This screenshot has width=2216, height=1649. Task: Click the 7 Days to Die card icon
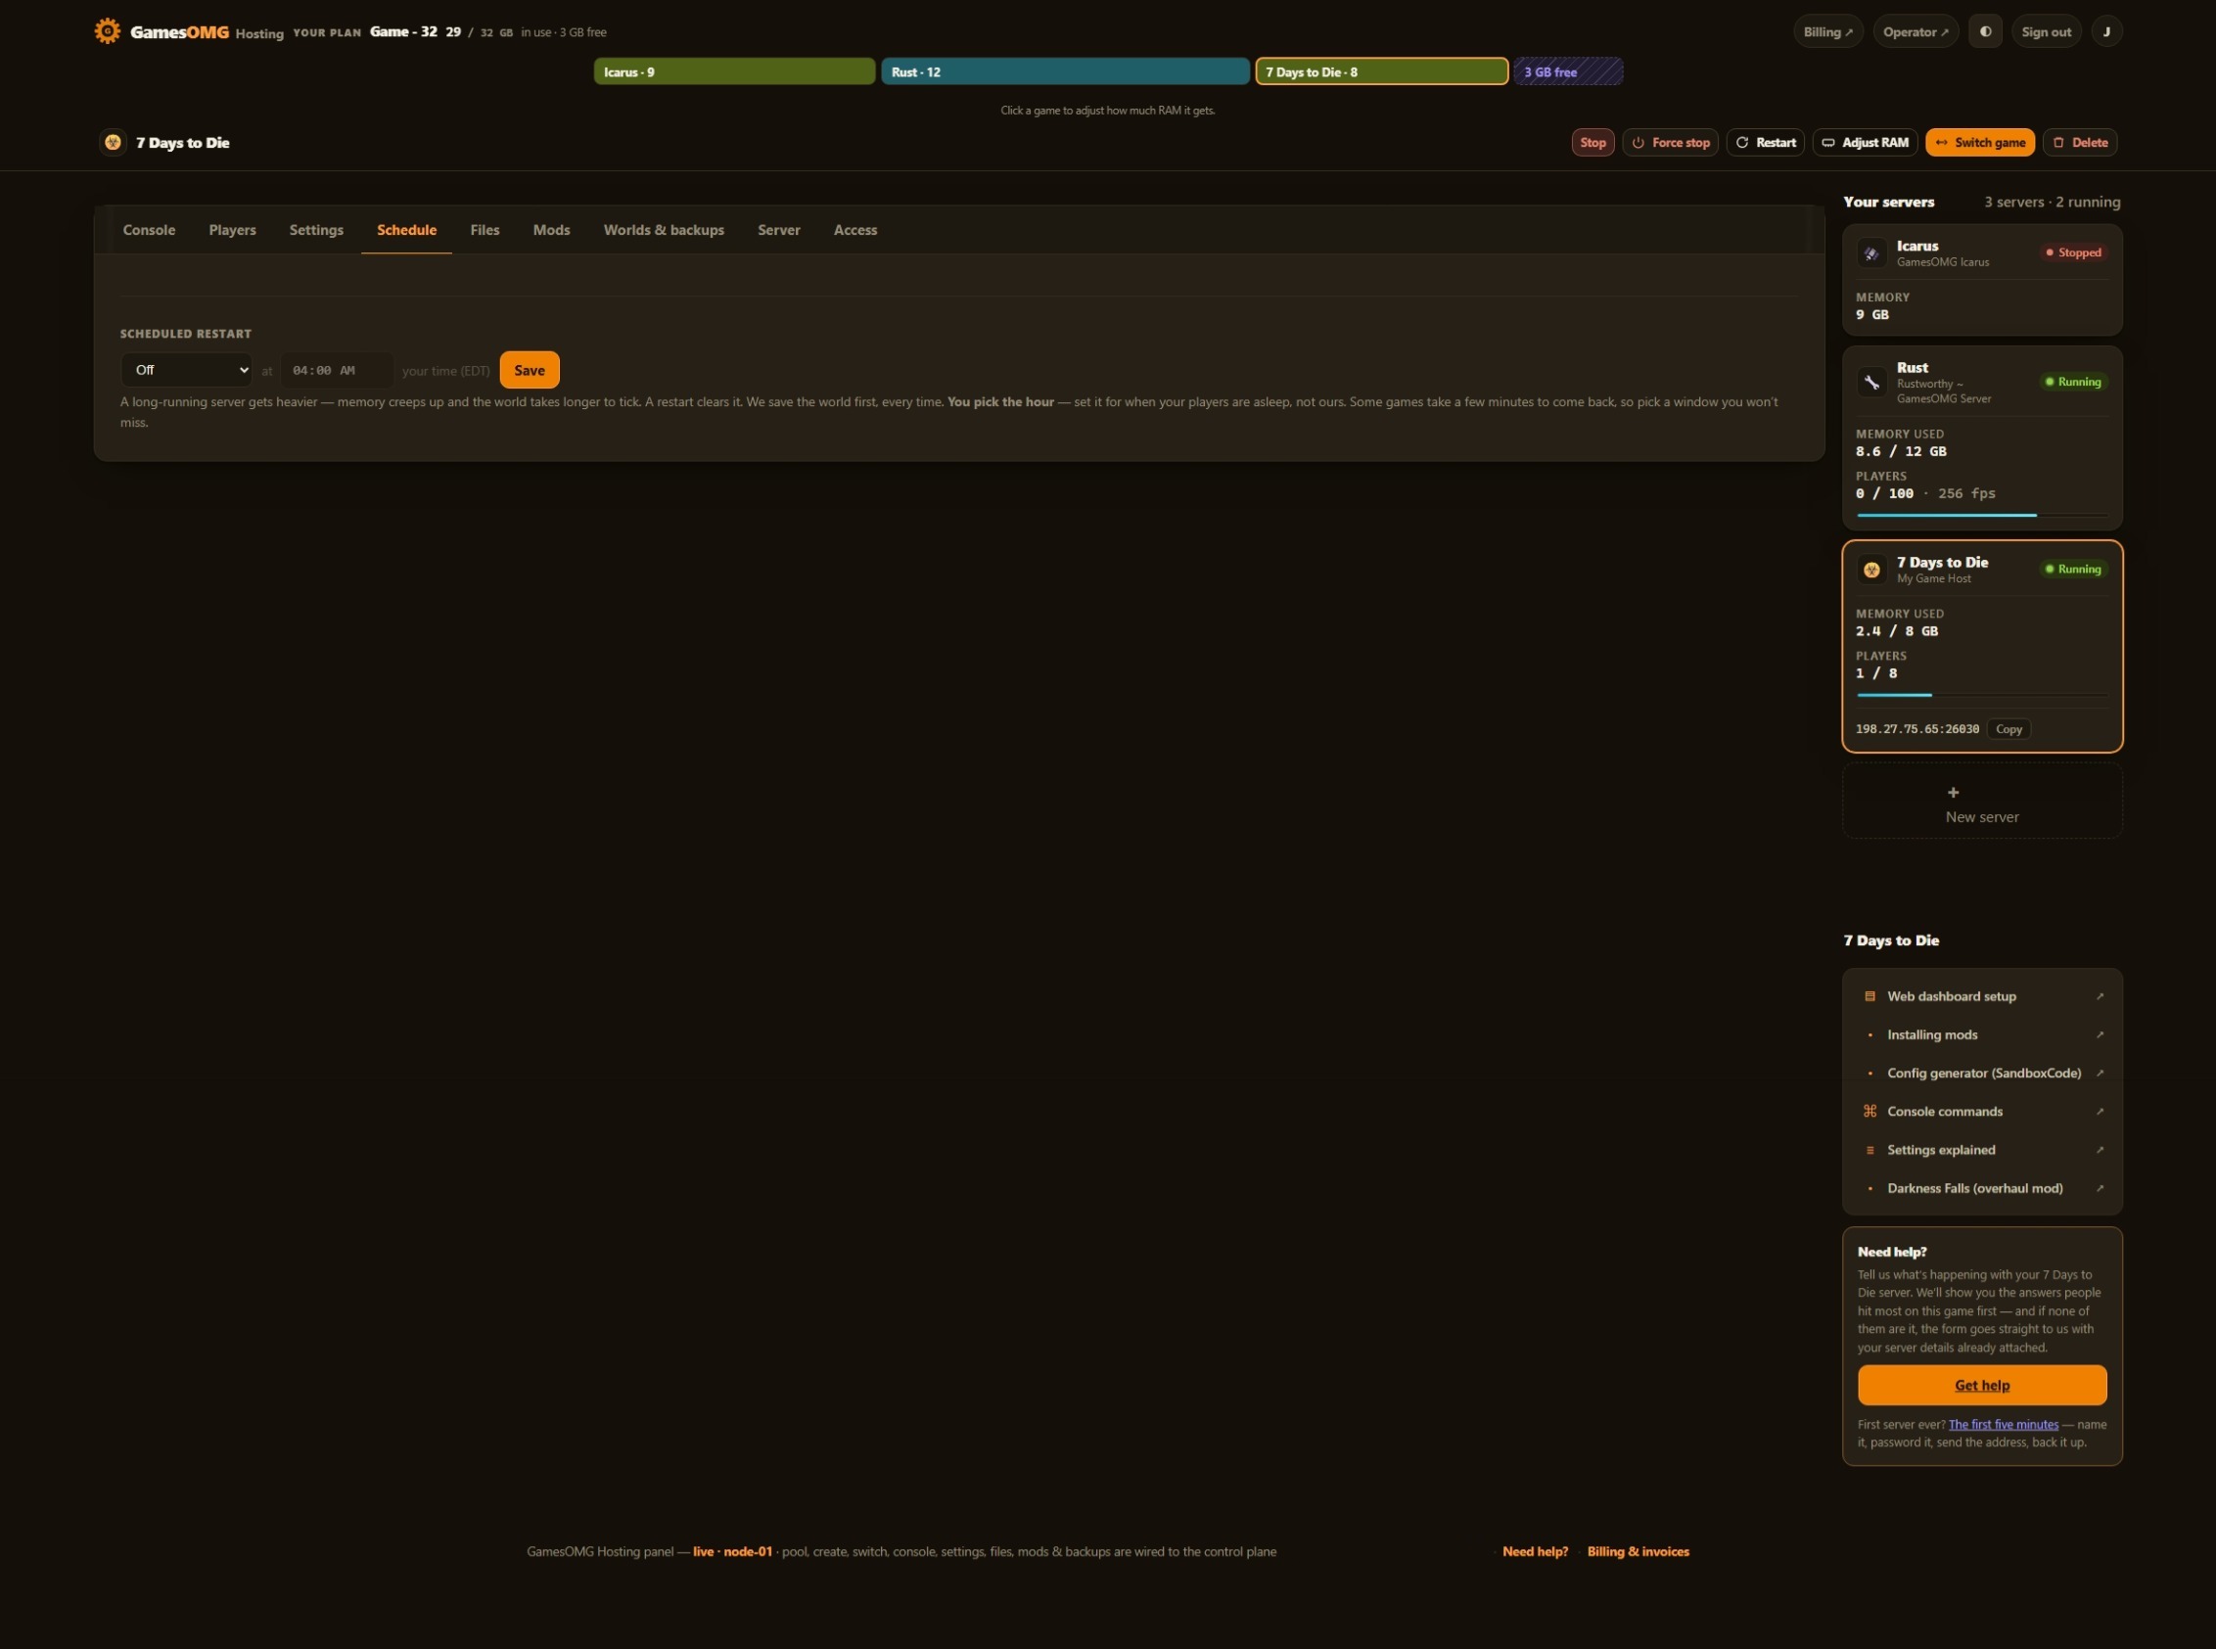[1871, 570]
